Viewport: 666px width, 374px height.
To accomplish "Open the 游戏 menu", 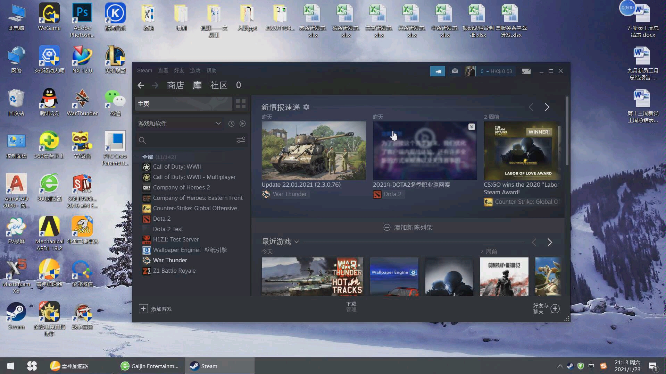I will click(195, 70).
